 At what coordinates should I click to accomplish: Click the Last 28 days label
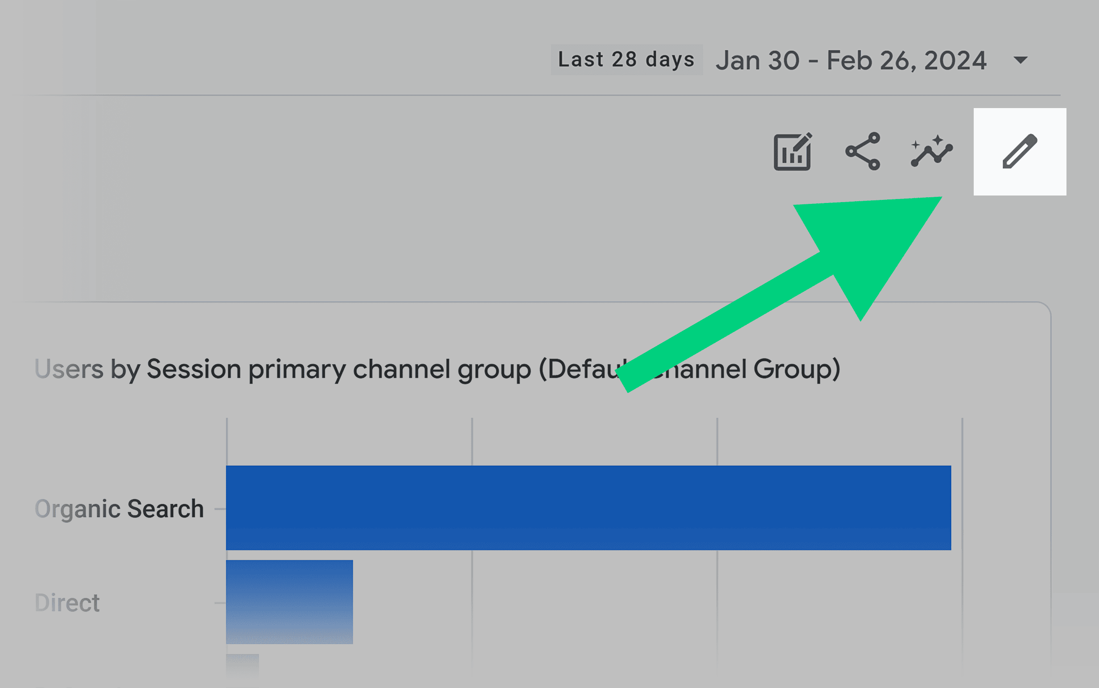[x=626, y=60]
